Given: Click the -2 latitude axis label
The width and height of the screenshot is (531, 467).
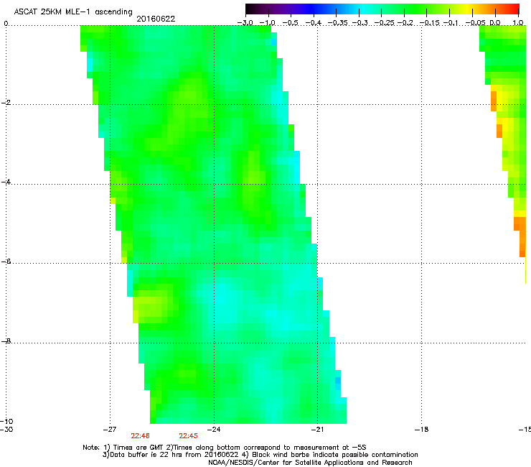Looking at the screenshot, I should (6, 103).
